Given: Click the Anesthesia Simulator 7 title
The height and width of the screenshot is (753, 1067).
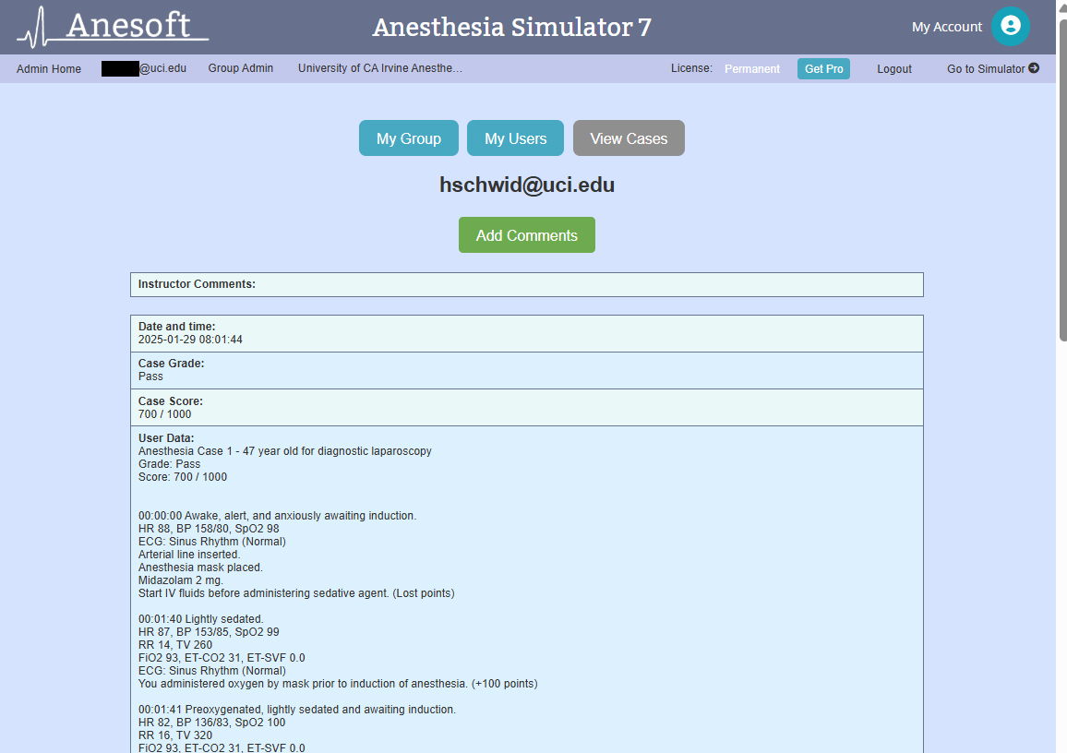Looking at the screenshot, I should pyautogui.click(x=512, y=27).
